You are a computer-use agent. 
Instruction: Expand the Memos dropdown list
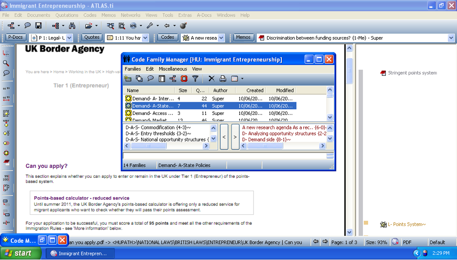pos(451,38)
